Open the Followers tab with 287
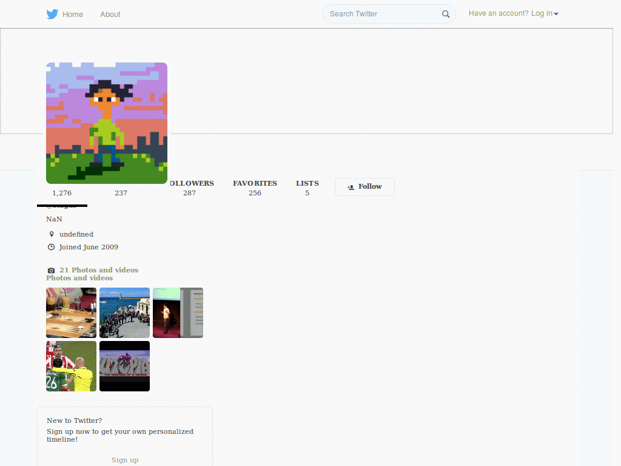This screenshot has height=466, width=621. (x=192, y=188)
